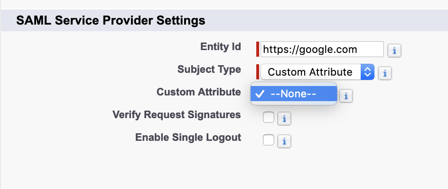The image size is (448, 189).
Task: Focus the Entity Id text field
Action: pos(322,49)
